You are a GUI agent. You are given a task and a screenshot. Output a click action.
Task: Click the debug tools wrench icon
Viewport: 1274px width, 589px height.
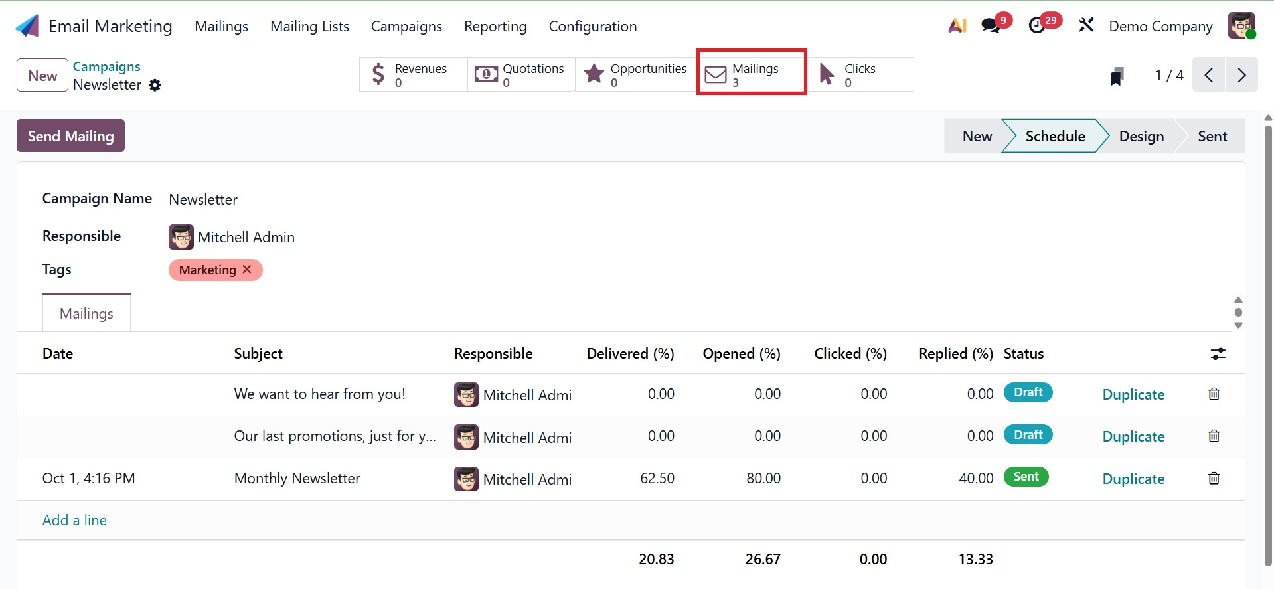coord(1086,26)
